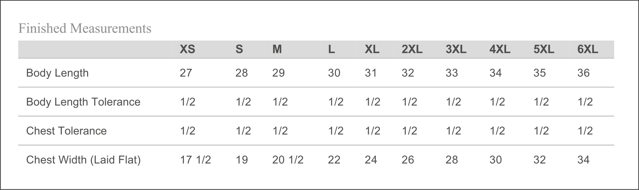Select the XL column header
Screen dimensions: 639x190
(x=372, y=49)
